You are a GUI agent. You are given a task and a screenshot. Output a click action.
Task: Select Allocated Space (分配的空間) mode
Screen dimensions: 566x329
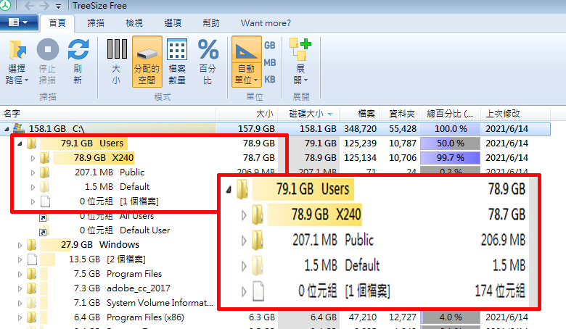(147, 62)
